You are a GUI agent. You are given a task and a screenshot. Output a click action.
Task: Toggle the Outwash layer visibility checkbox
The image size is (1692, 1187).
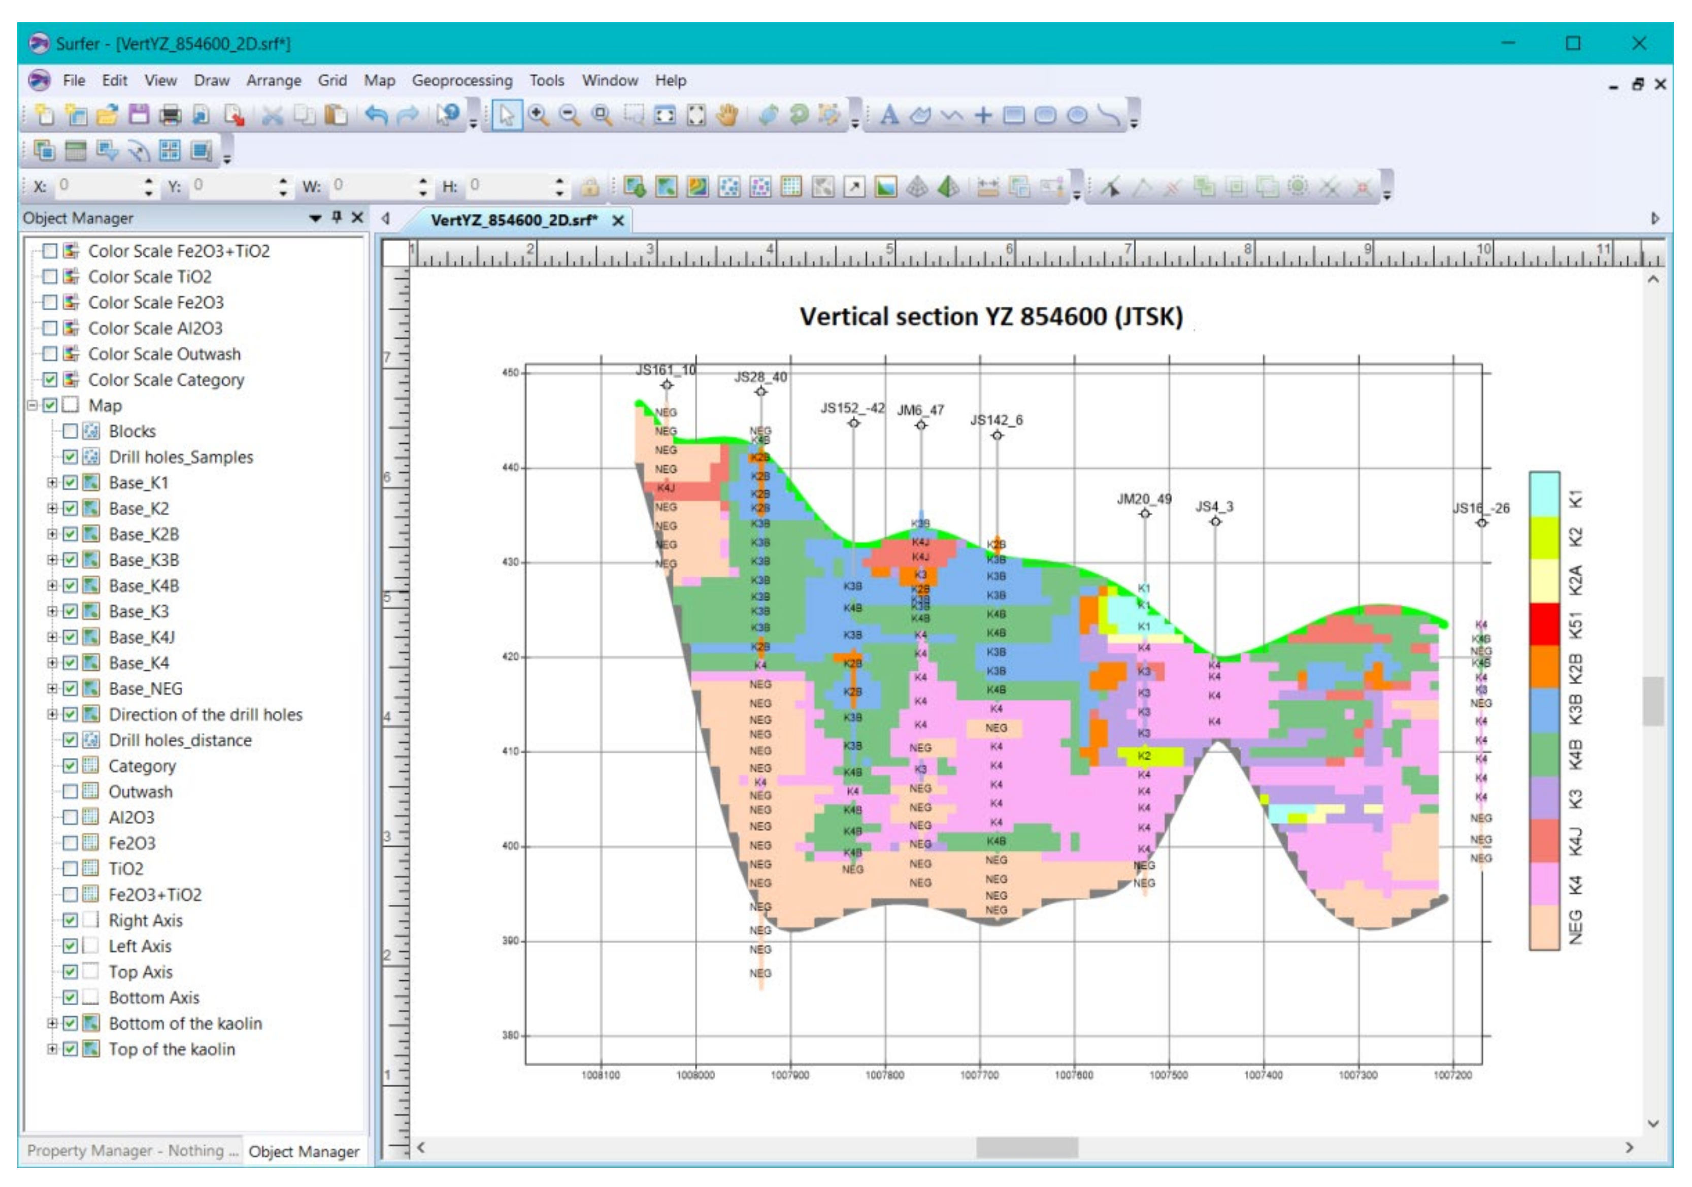tap(70, 792)
